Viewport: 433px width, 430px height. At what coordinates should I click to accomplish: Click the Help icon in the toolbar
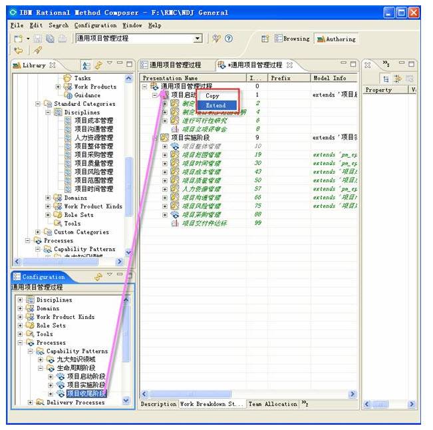229,39
